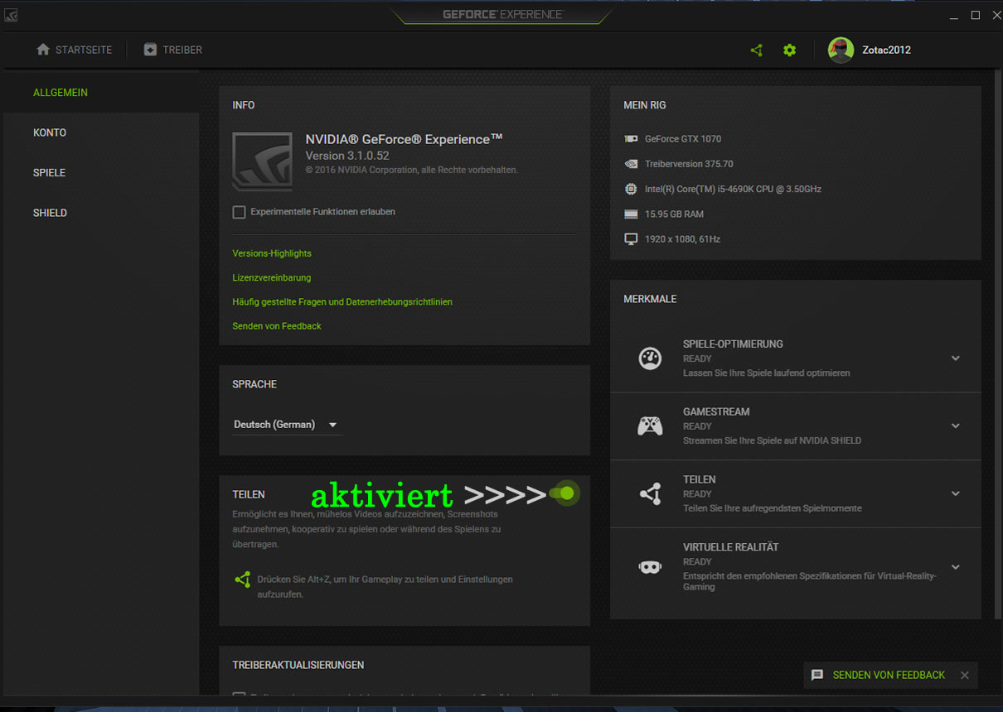Image resolution: width=1003 pixels, height=712 pixels.
Task: Click the NVIDIA logo in the window corner
Action: 11,15
